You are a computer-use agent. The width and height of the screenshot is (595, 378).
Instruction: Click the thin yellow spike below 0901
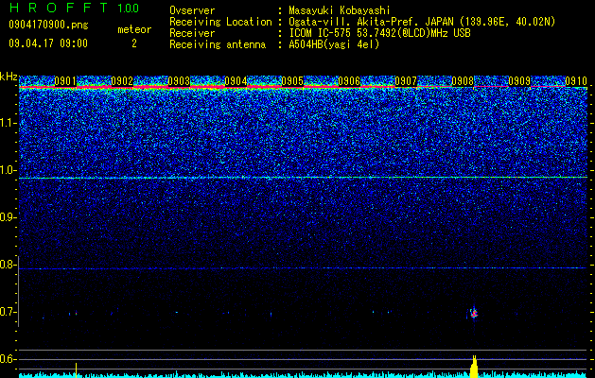tap(76, 370)
